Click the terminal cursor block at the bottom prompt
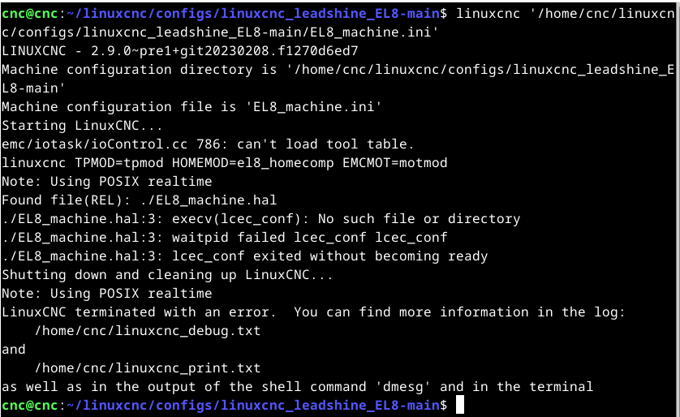Image resolution: width=680 pixels, height=417 pixels. click(460, 405)
